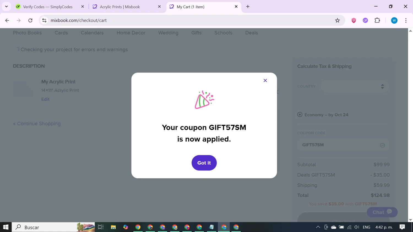The height and width of the screenshot is (232, 413).
Task: Open the Photo Books menu
Action: (x=27, y=33)
